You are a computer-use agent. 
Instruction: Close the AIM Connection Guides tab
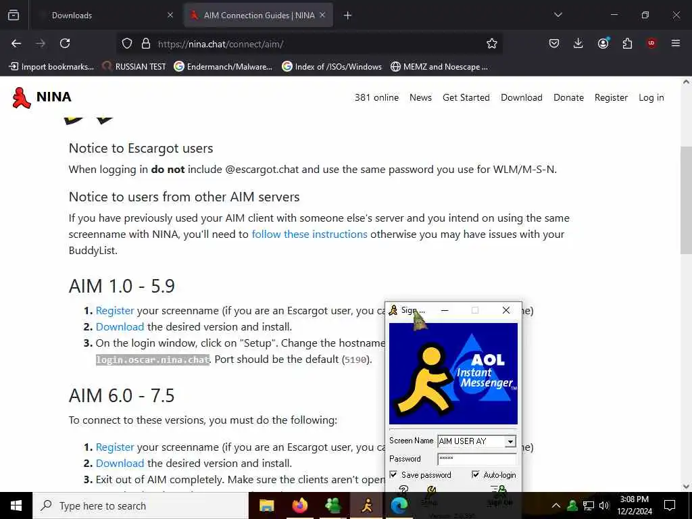(x=322, y=15)
